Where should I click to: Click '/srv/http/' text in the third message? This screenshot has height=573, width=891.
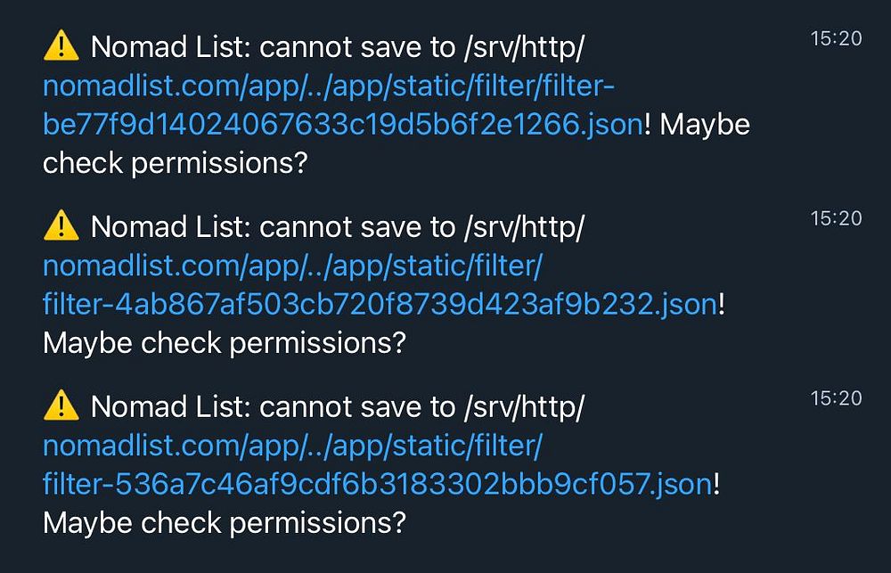[x=524, y=407]
